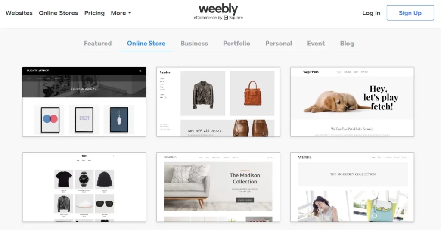
Task: Open the Flights of Fancy theme thumbnail
Action: click(x=84, y=102)
